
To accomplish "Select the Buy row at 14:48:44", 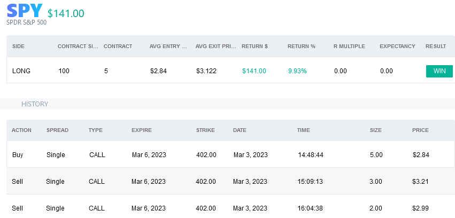I will pos(230,154).
